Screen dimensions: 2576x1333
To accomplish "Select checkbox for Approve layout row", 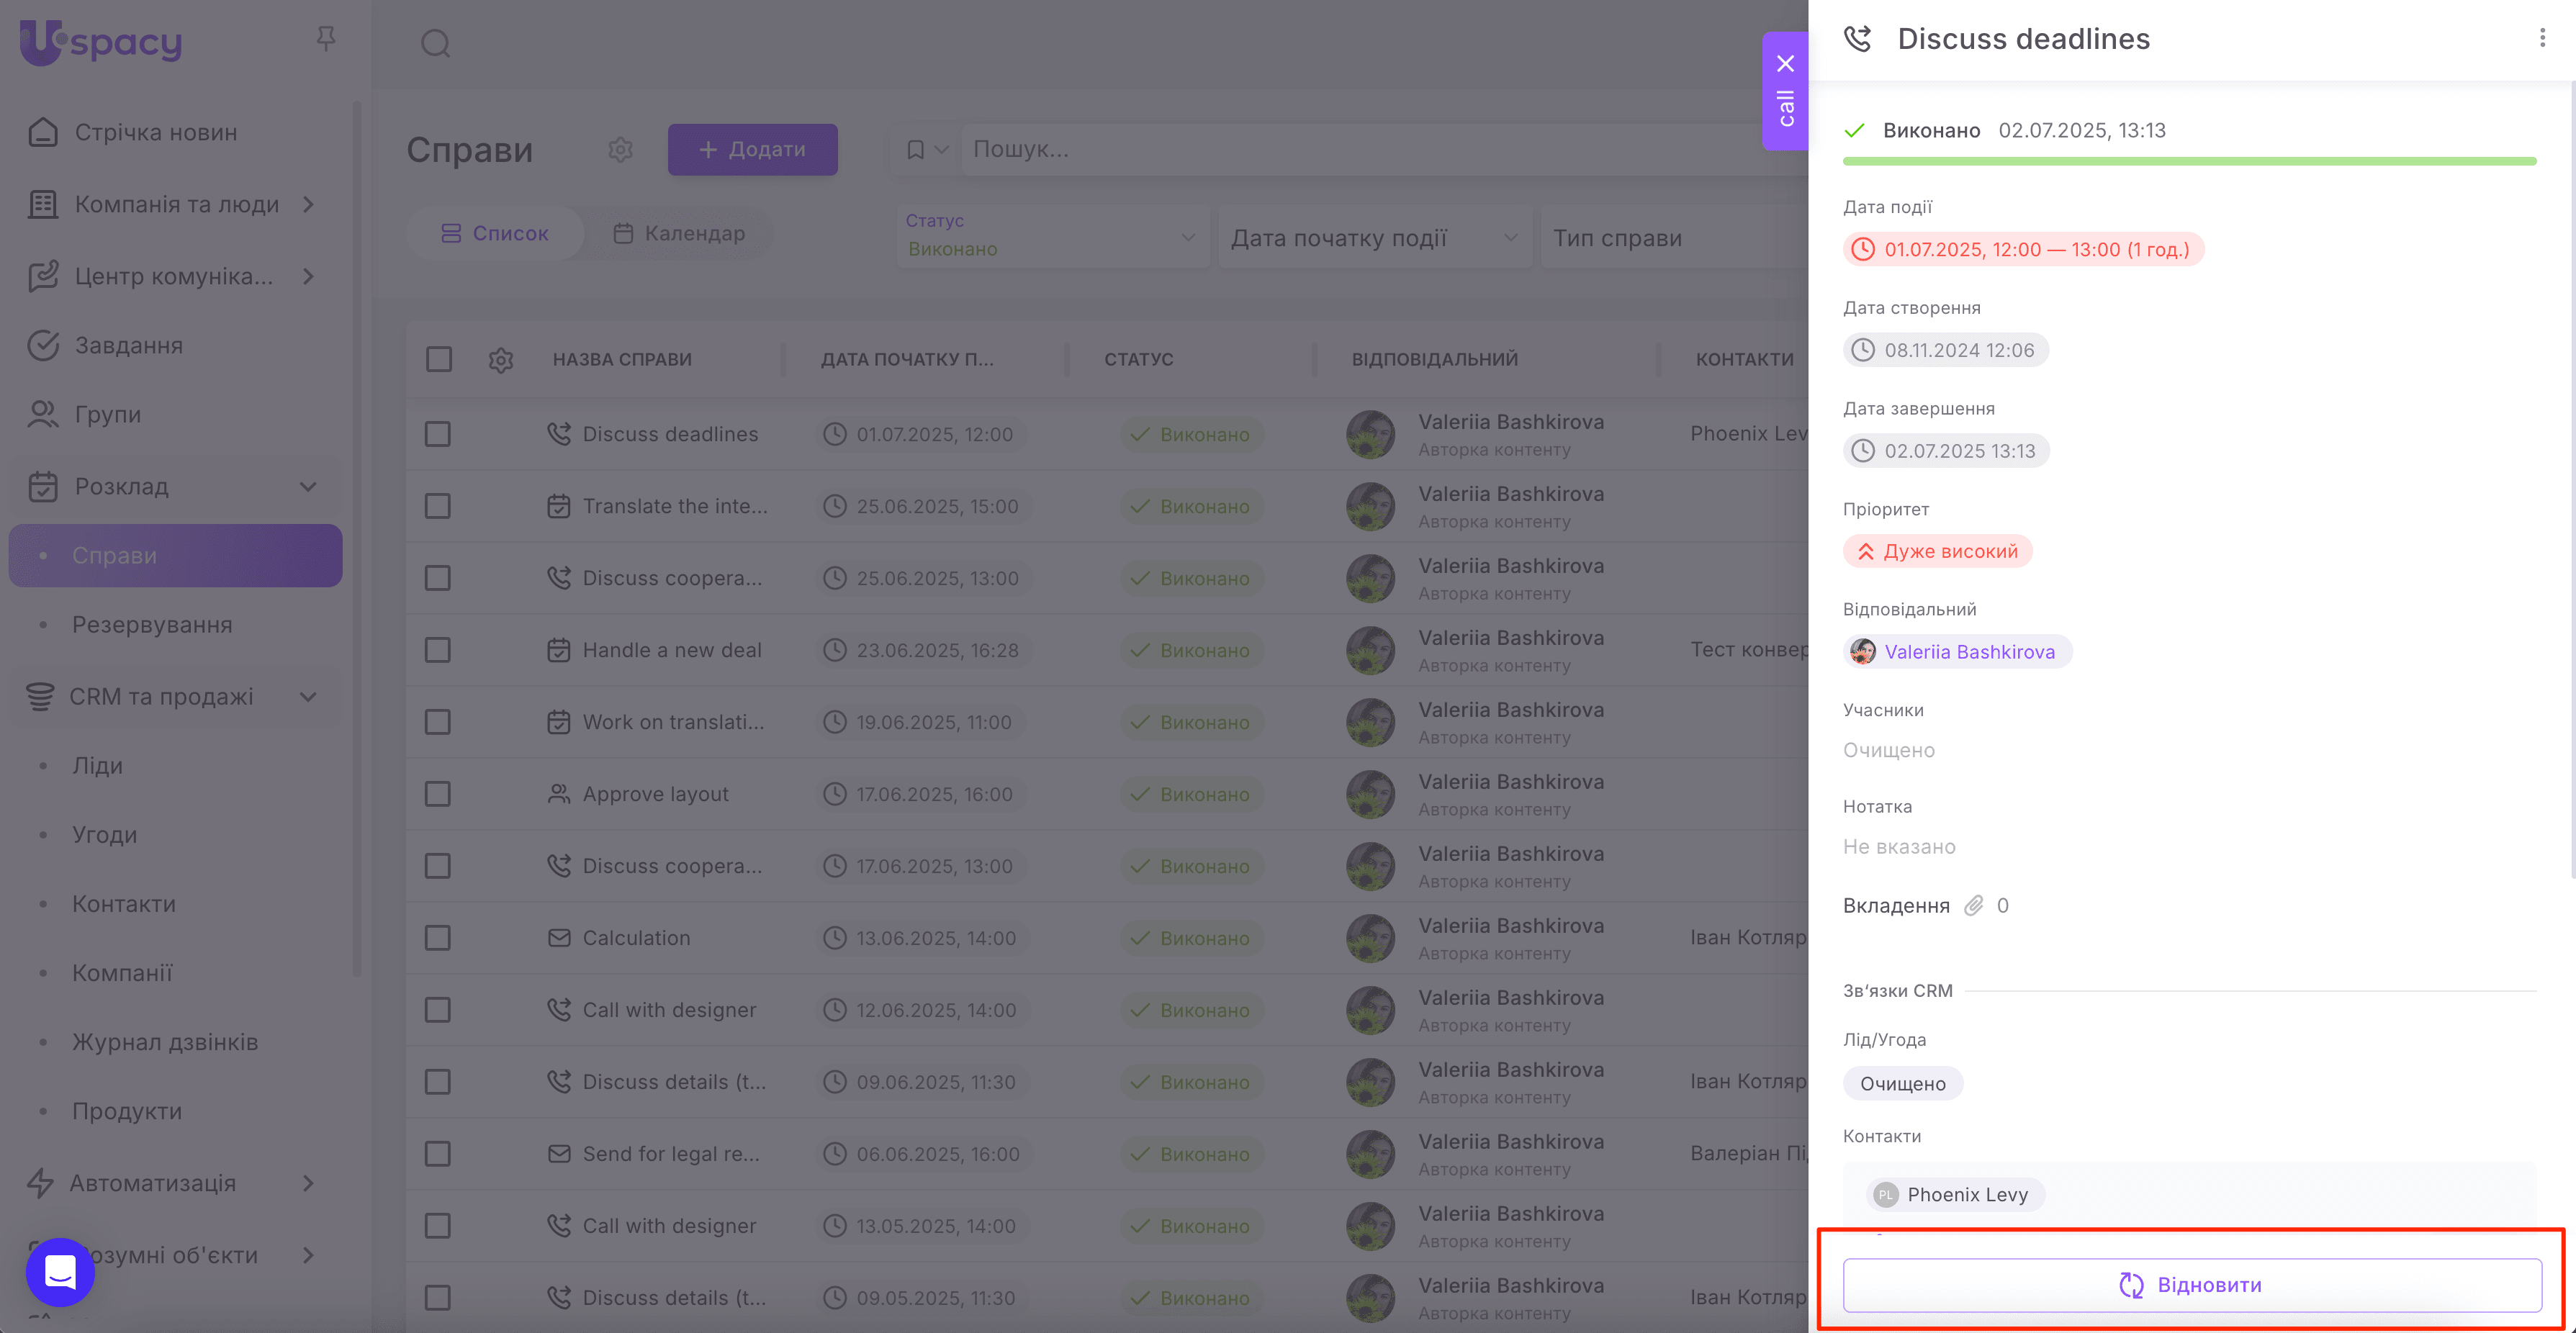I will click(x=438, y=794).
